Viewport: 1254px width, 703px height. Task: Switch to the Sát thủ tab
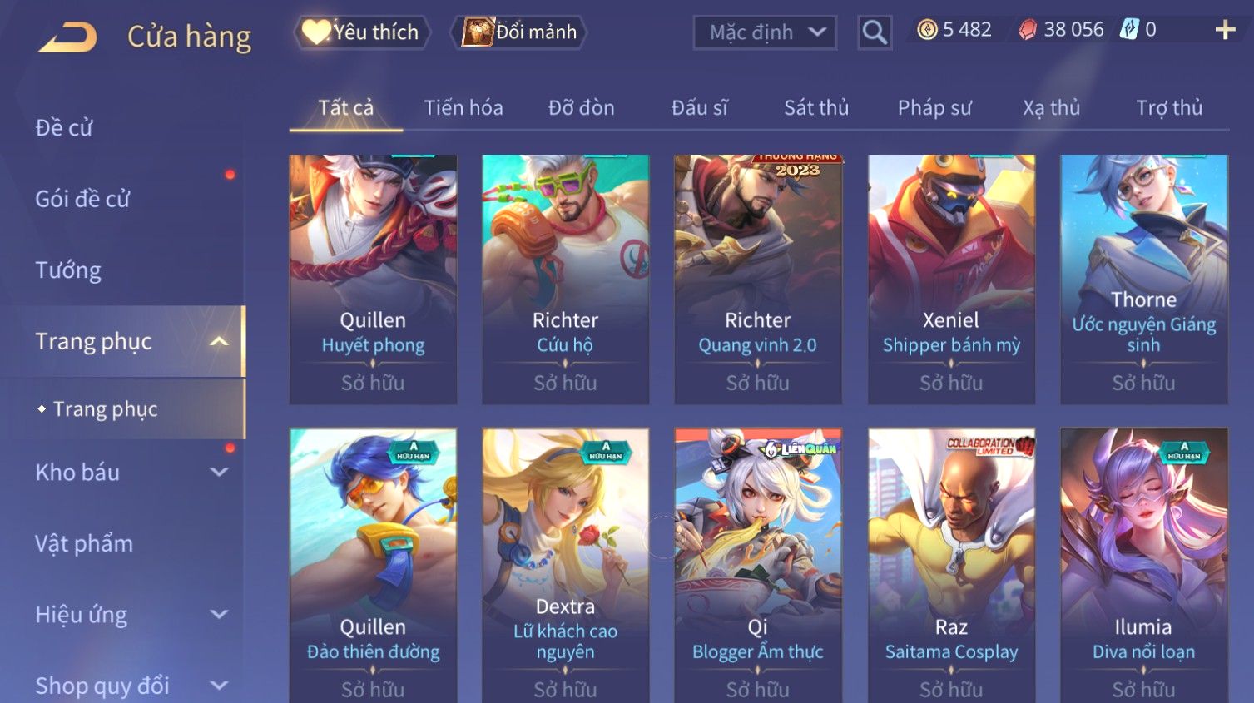tap(816, 107)
